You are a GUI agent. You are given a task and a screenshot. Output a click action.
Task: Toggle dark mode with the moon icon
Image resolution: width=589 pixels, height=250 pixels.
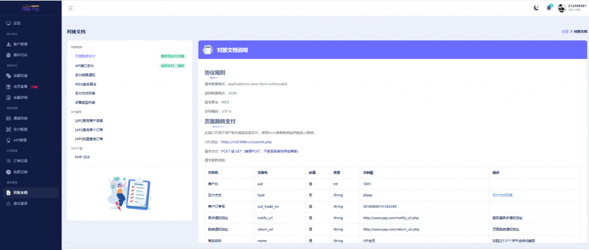537,8
